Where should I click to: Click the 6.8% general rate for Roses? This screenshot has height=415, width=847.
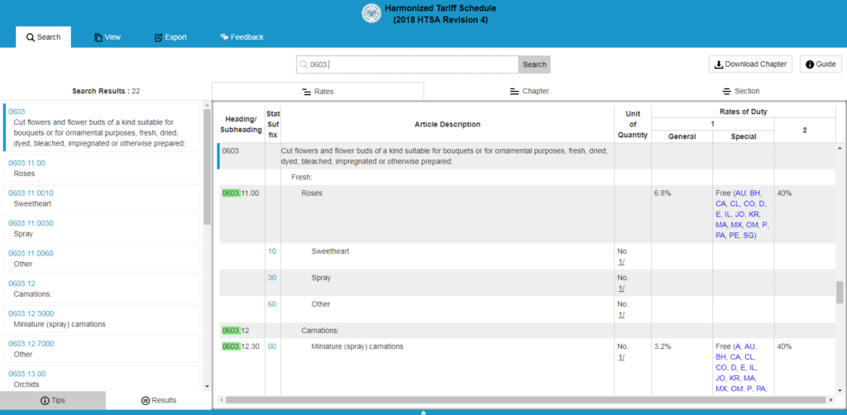tap(663, 193)
